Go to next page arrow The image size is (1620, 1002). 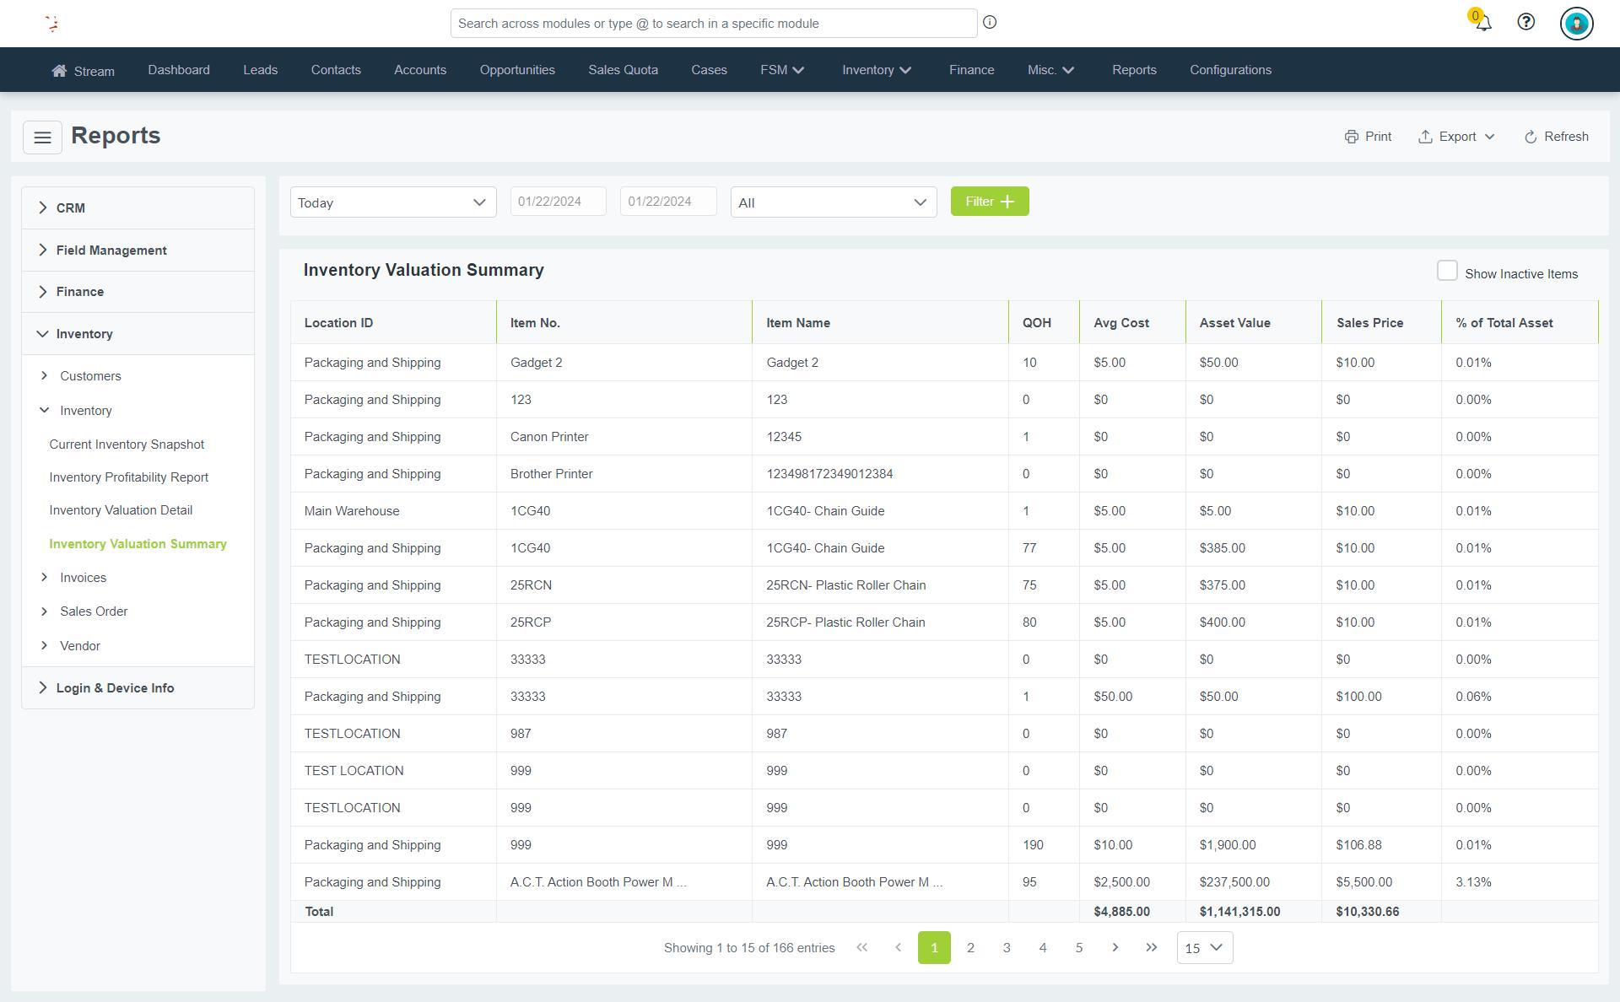coord(1115,947)
